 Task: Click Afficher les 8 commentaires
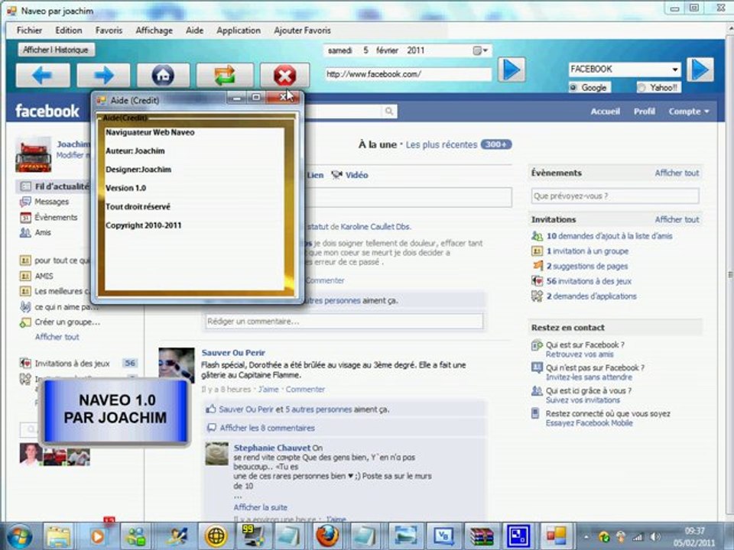[267, 428]
